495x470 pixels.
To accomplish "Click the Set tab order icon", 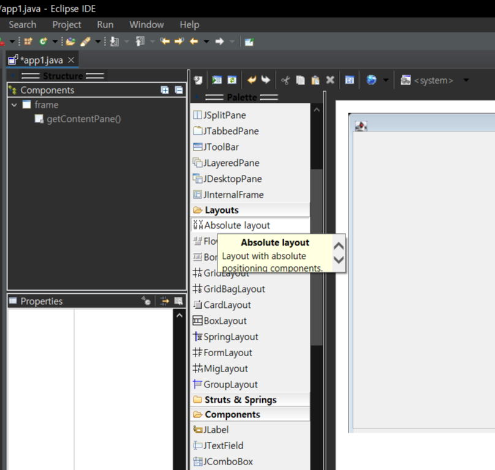I will [349, 80].
